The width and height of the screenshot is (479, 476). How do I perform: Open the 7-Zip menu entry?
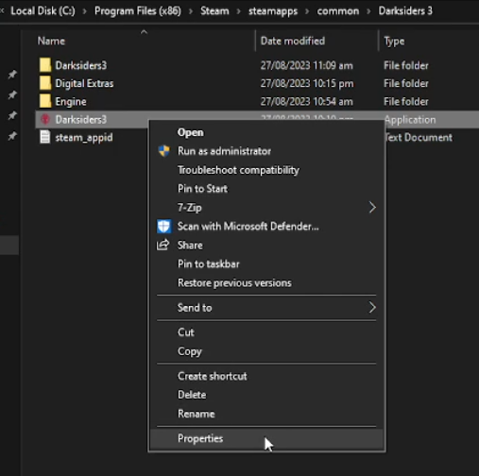190,208
